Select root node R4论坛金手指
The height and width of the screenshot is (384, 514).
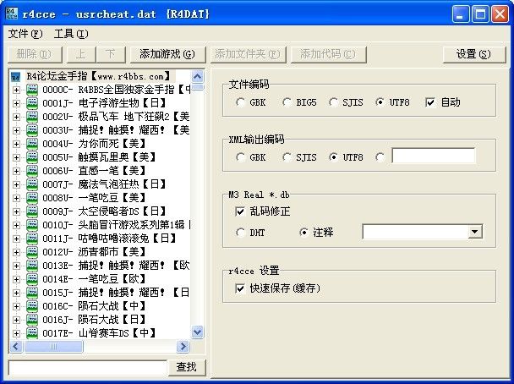pyautogui.click(x=99, y=76)
